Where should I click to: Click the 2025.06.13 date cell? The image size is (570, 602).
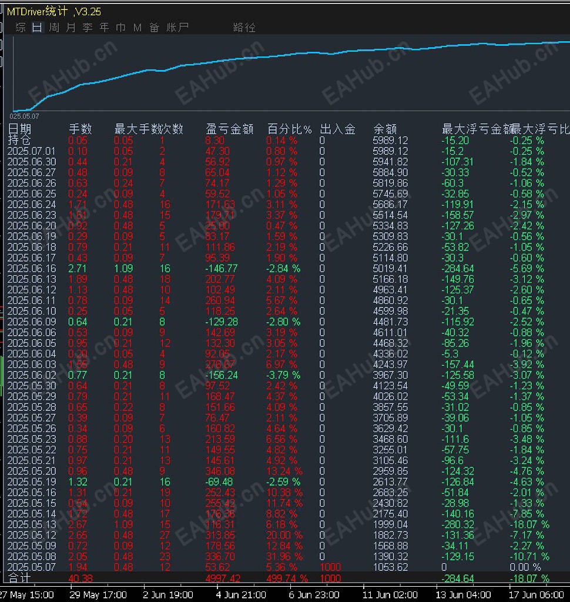pos(32,279)
